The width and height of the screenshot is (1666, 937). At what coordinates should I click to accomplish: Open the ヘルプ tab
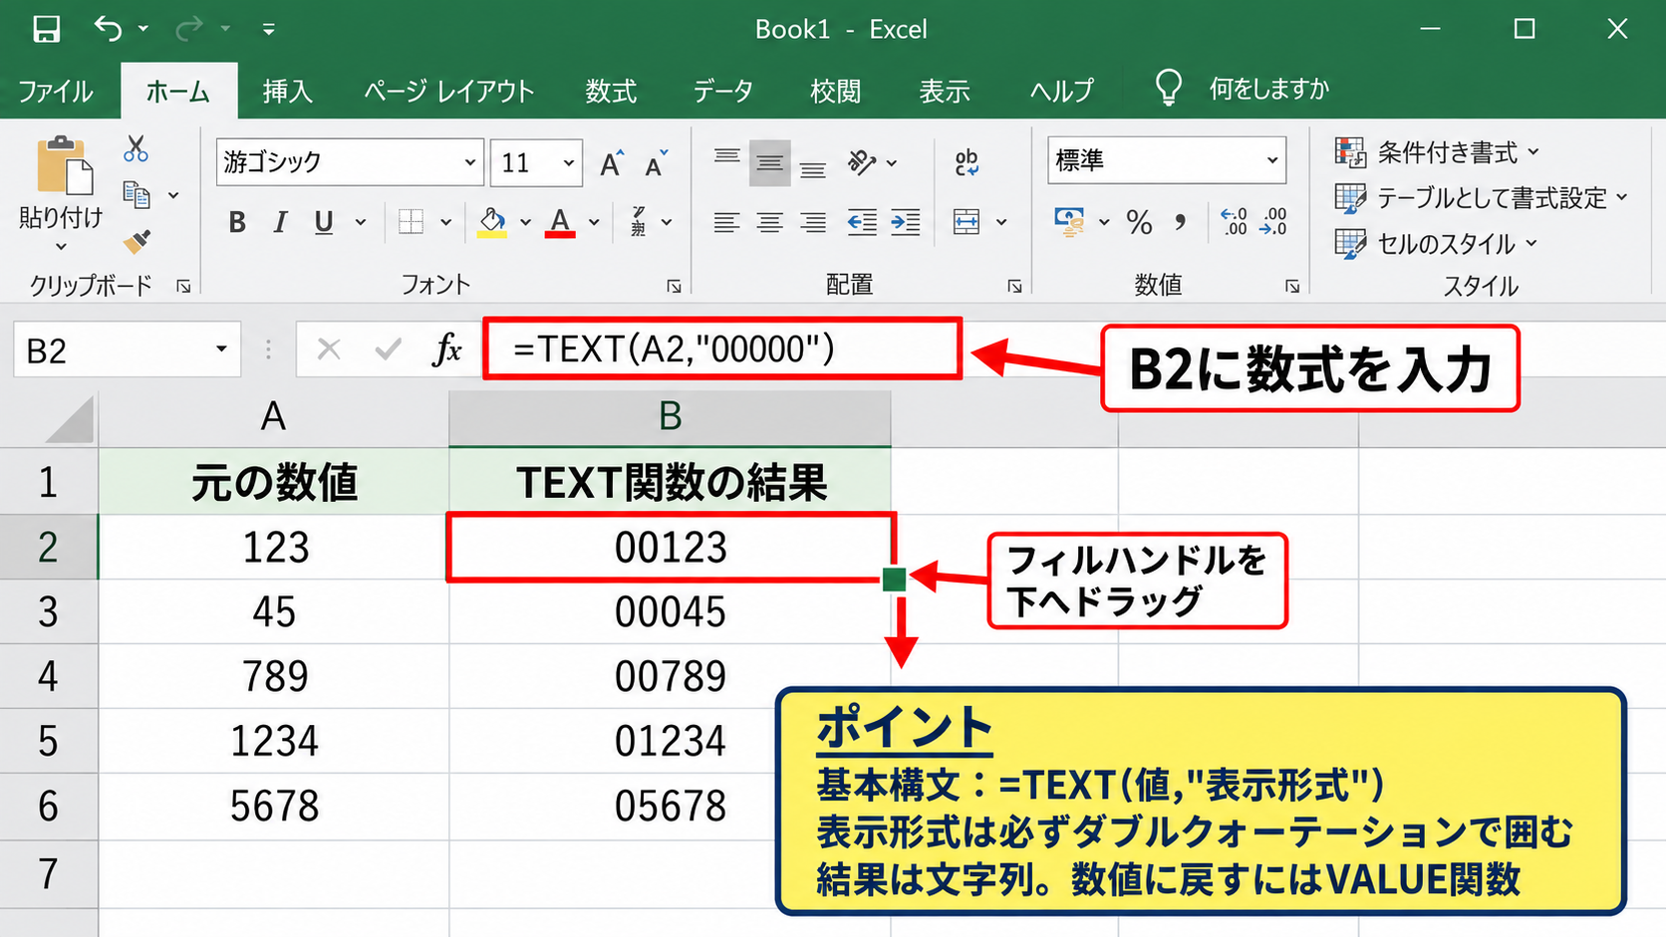pyautogui.click(x=1061, y=92)
